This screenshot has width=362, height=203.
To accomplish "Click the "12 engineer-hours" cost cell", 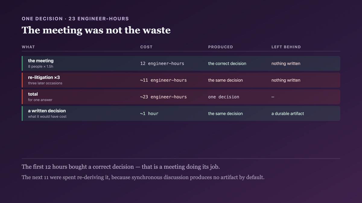I will click(162, 63).
